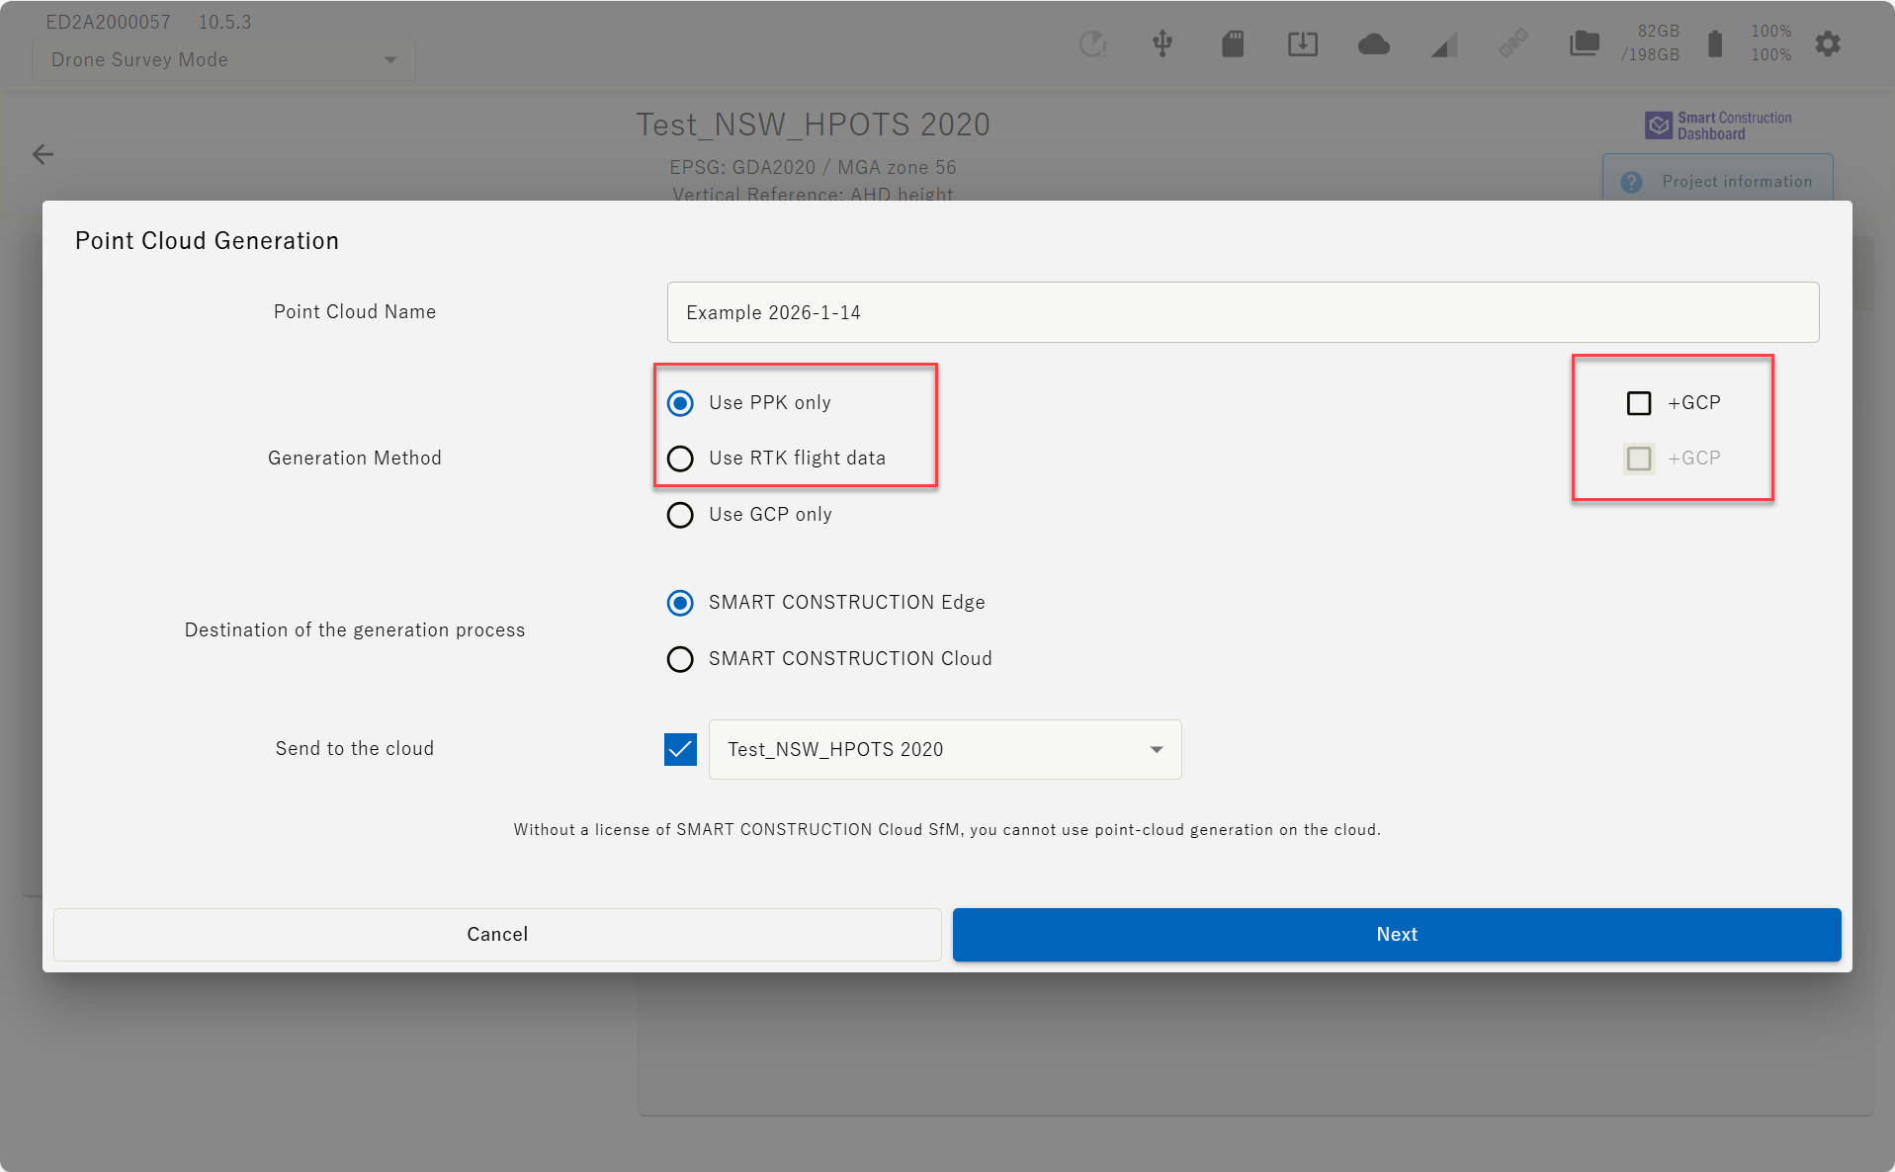The width and height of the screenshot is (1895, 1172).
Task: Uncheck the Send to the cloud checkbox
Action: click(x=680, y=749)
